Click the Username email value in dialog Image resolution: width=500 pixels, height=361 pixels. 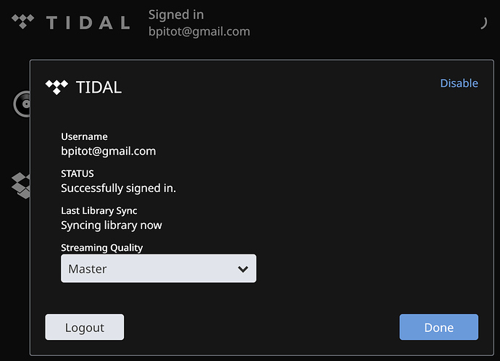point(109,152)
